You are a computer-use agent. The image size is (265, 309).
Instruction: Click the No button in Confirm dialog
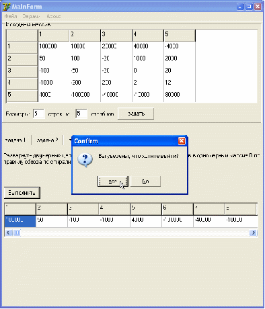tap(145, 181)
